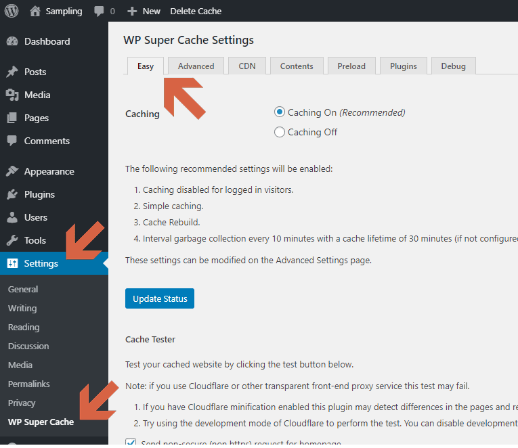Select the Caching On radio button

click(280, 112)
